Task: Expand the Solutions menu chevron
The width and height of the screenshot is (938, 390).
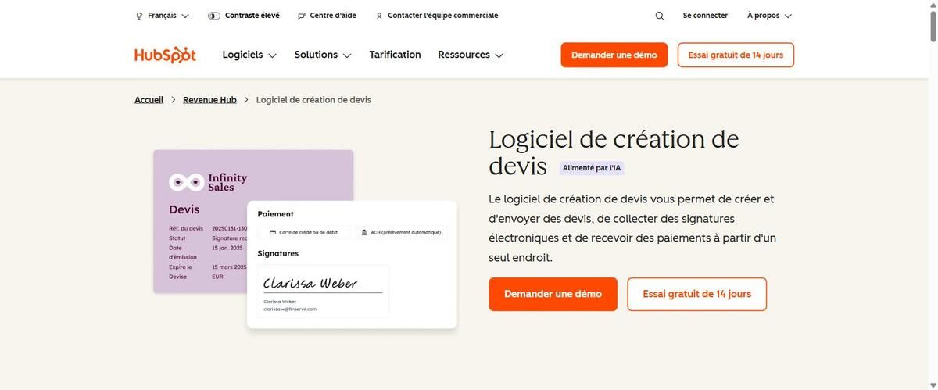Action: coord(347,55)
